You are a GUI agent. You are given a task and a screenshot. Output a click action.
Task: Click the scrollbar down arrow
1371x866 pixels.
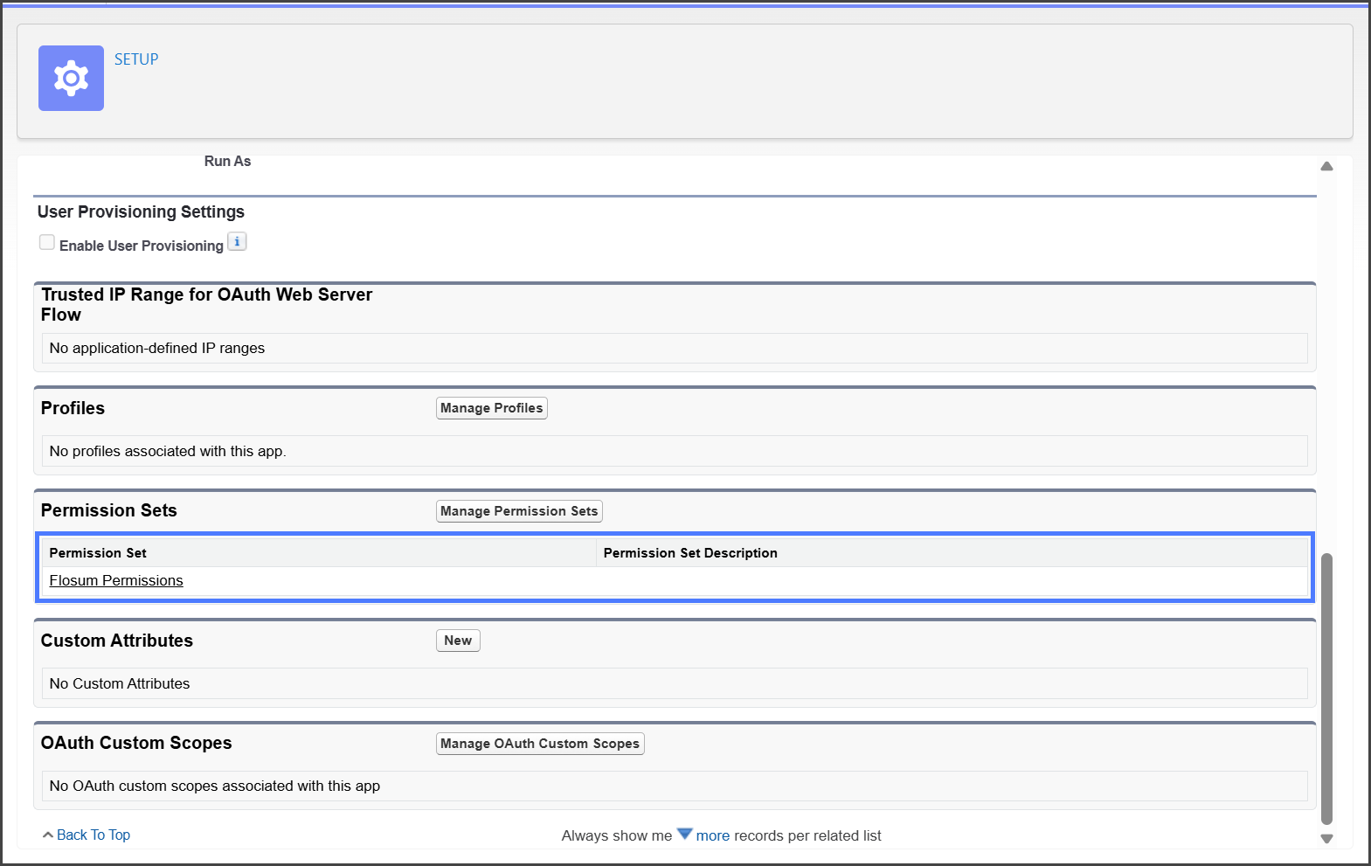coord(1326,838)
